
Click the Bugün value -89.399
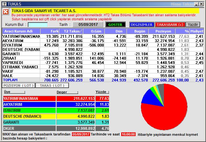[x=141, y=36]
